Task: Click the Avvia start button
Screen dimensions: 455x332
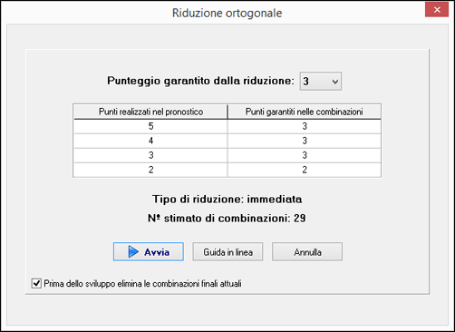Action: [149, 251]
